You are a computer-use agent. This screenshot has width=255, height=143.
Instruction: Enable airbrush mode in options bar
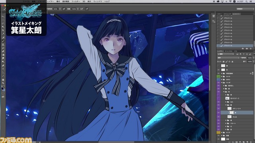(x=82, y=9)
